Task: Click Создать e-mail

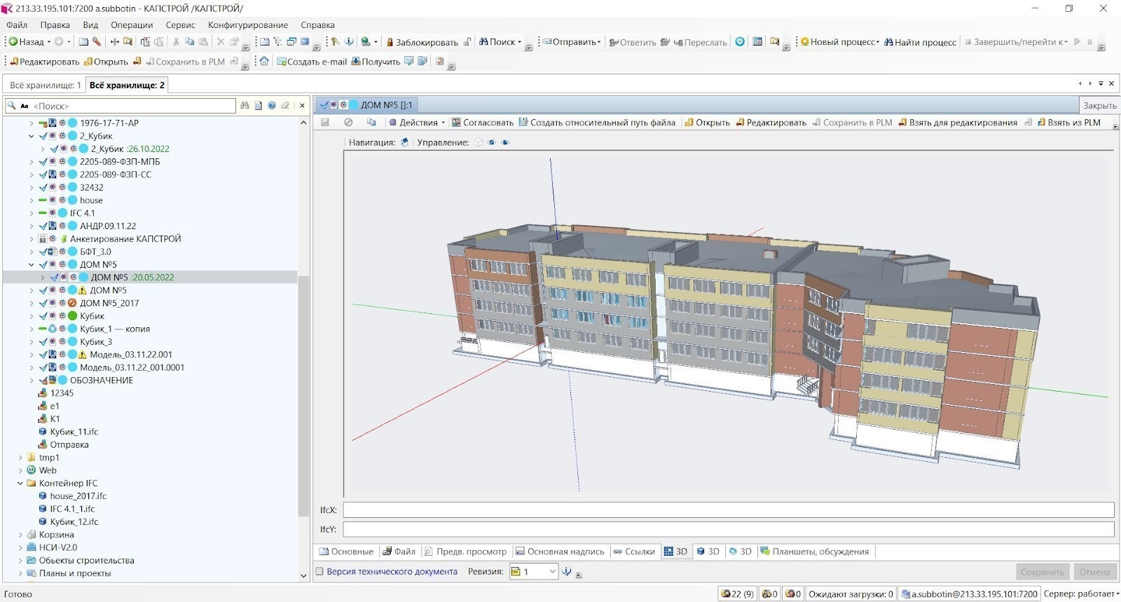Action: click(312, 62)
